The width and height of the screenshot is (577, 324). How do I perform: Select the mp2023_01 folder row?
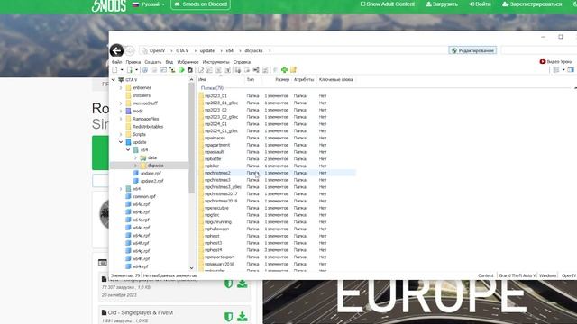pyautogui.click(x=277, y=96)
